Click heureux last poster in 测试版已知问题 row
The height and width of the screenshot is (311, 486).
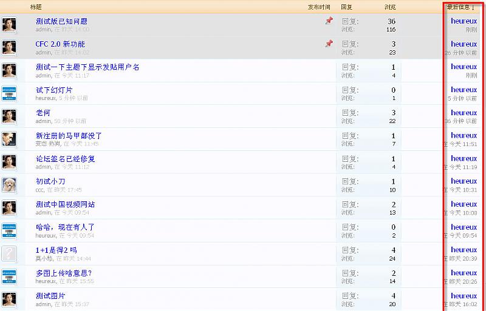(x=464, y=21)
